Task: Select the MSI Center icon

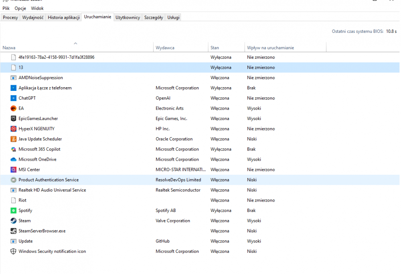Action: pyautogui.click(x=13, y=170)
